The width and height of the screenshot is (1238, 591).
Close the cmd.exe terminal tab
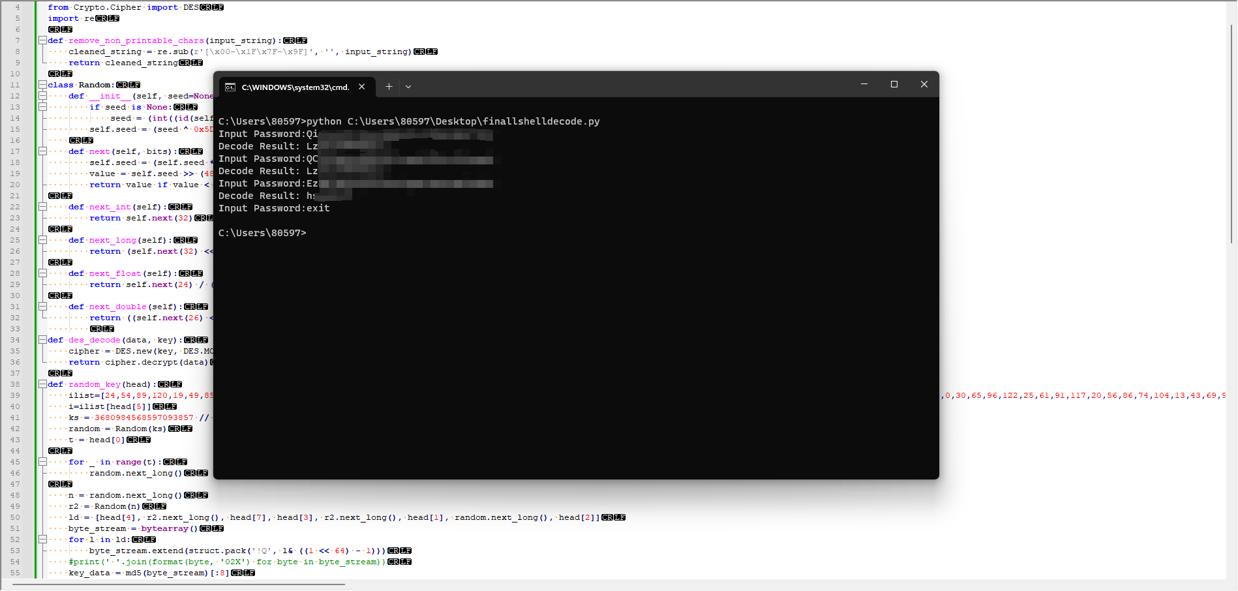362,87
